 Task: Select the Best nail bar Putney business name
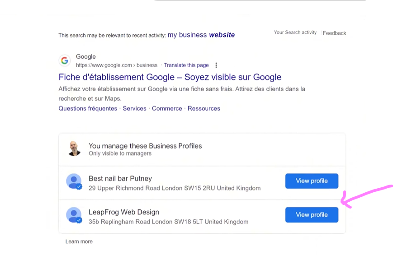pos(120,178)
